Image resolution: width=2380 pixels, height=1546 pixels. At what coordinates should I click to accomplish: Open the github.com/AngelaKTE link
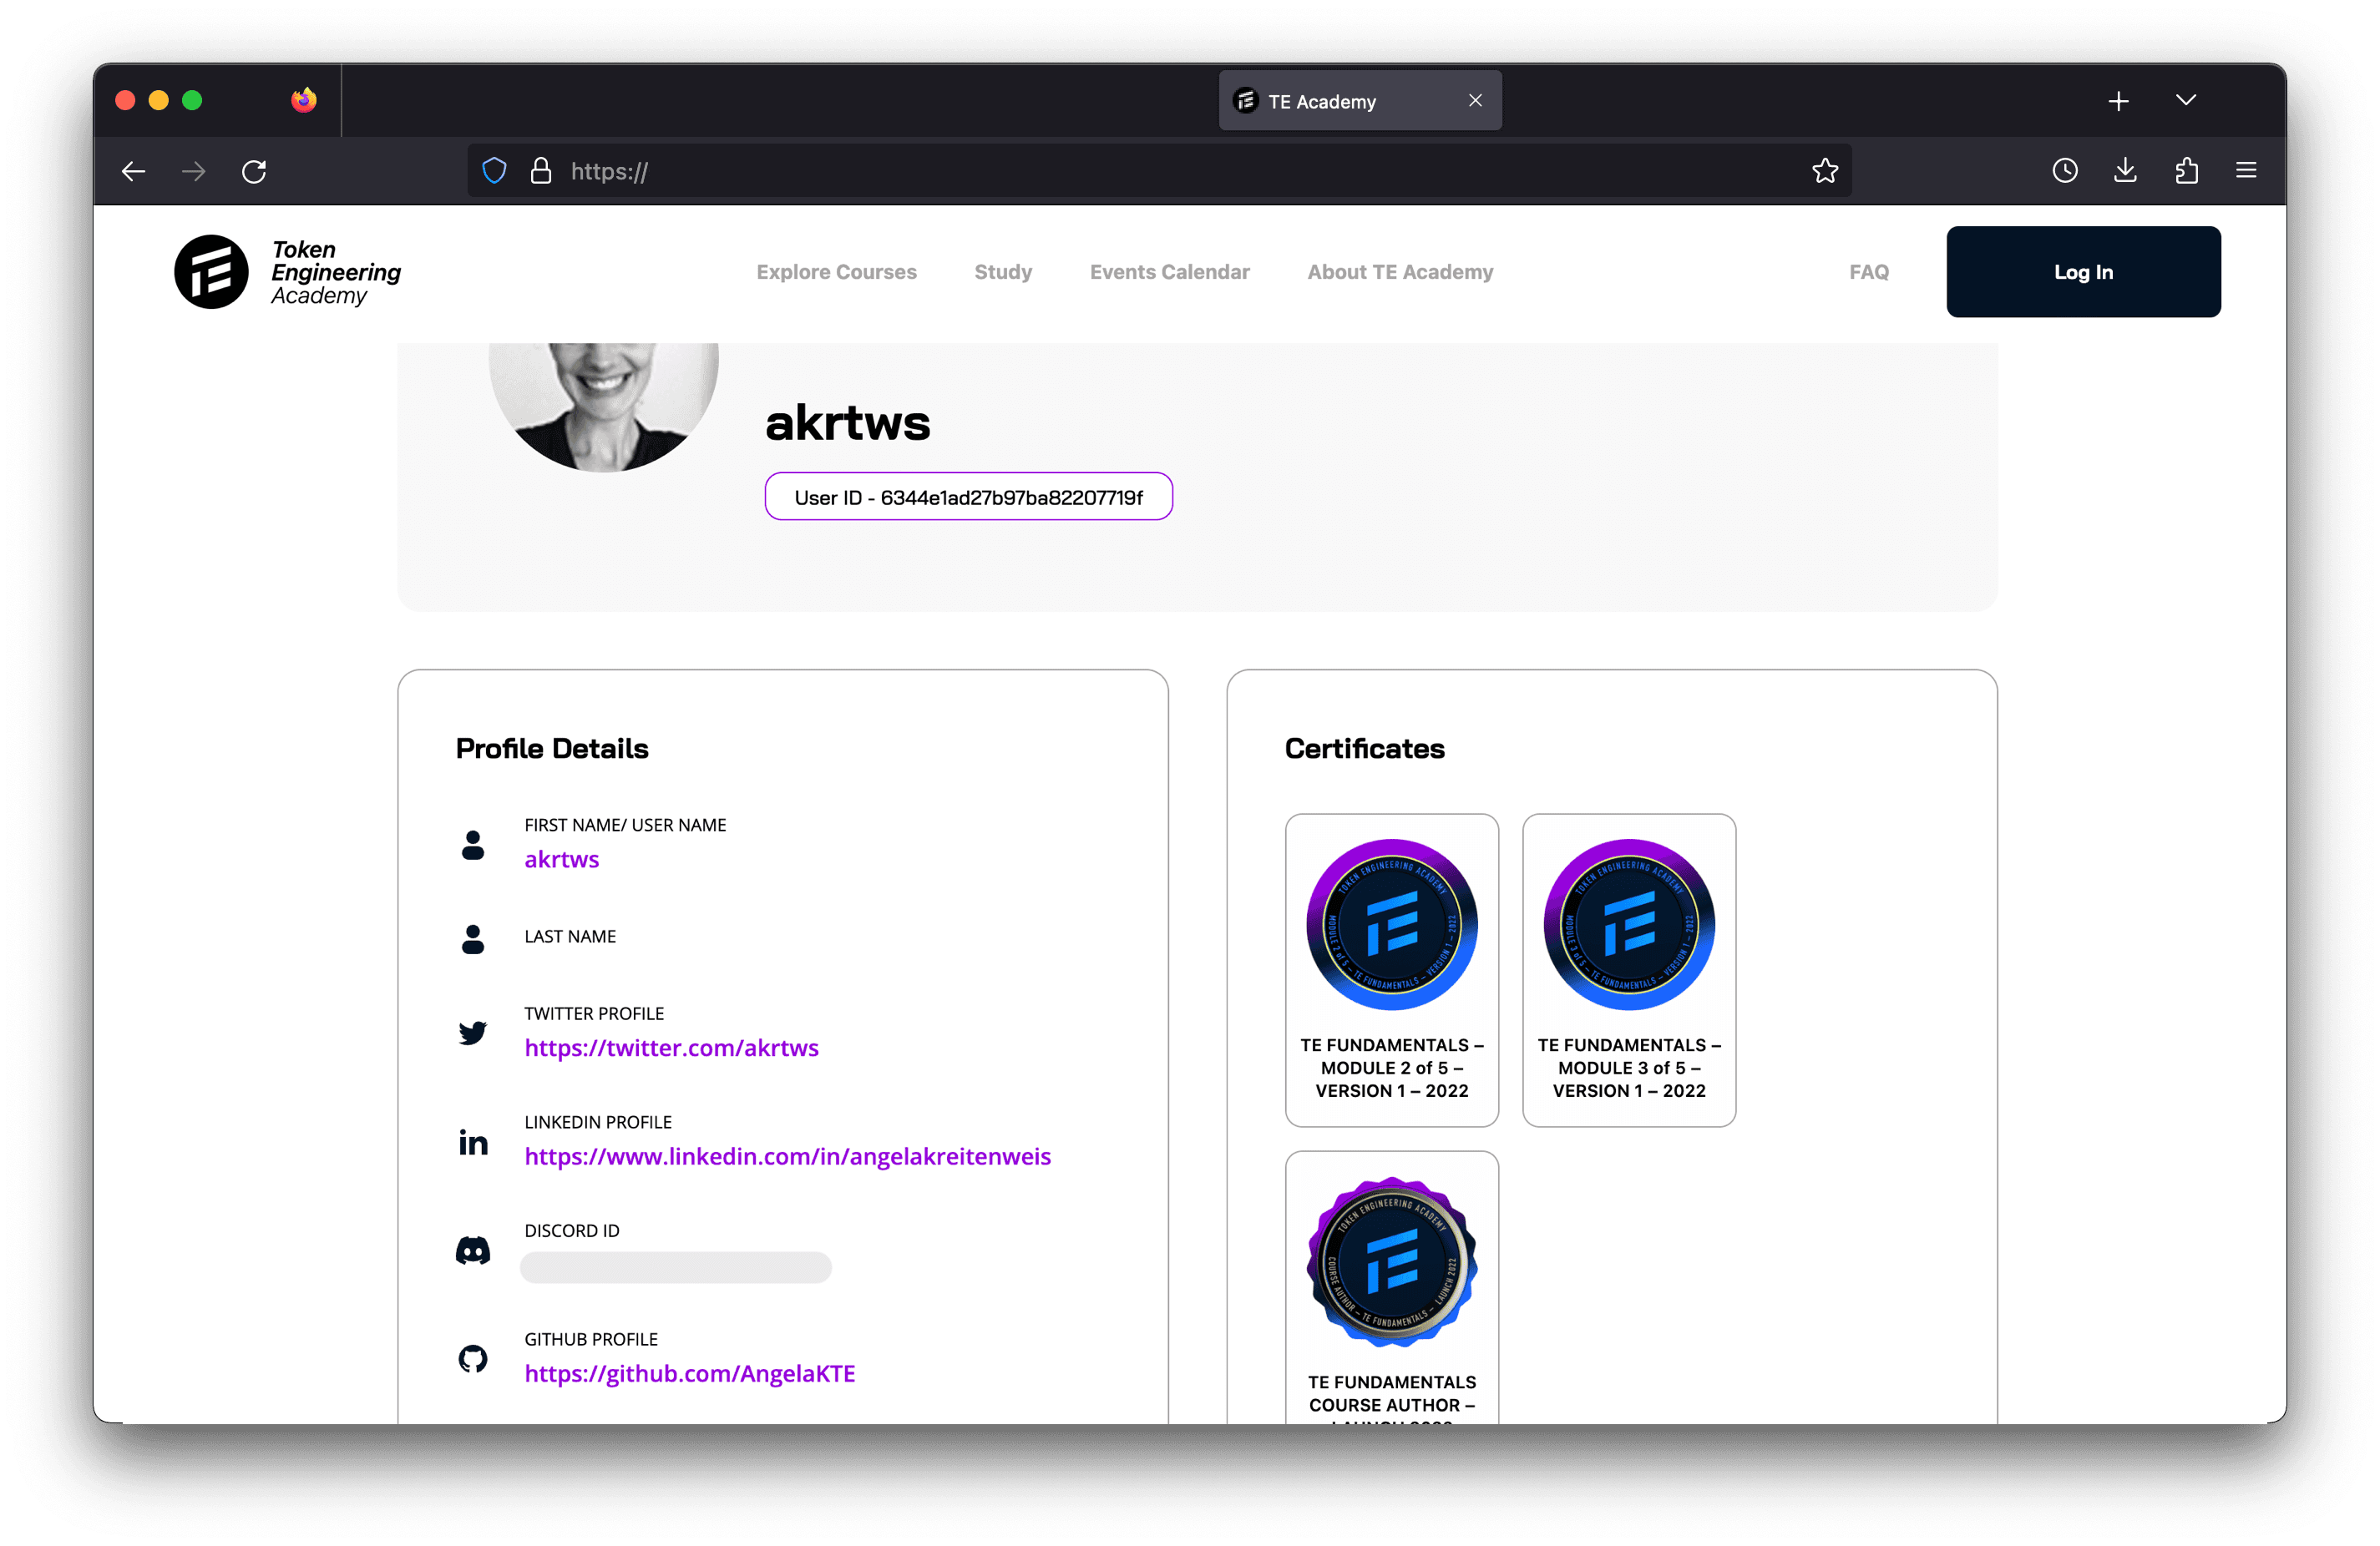click(x=690, y=1373)
